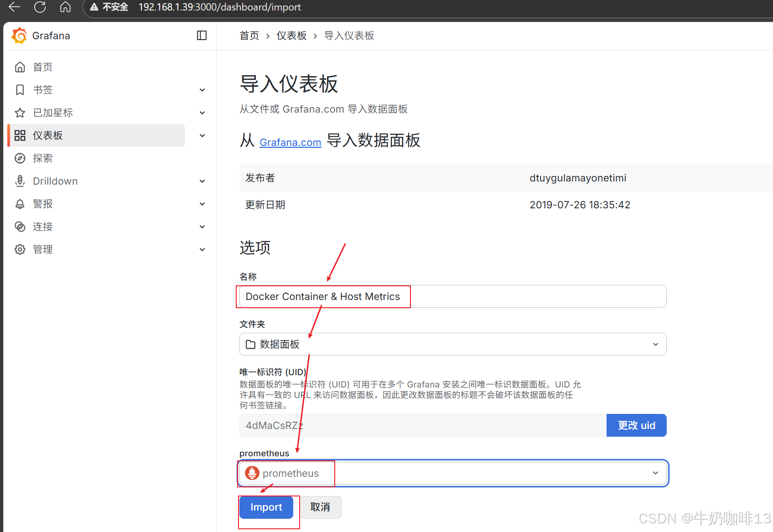Click the 名称 input field
Image resolution: width=773 pixels, height=532 pixels.
point(453,296)
